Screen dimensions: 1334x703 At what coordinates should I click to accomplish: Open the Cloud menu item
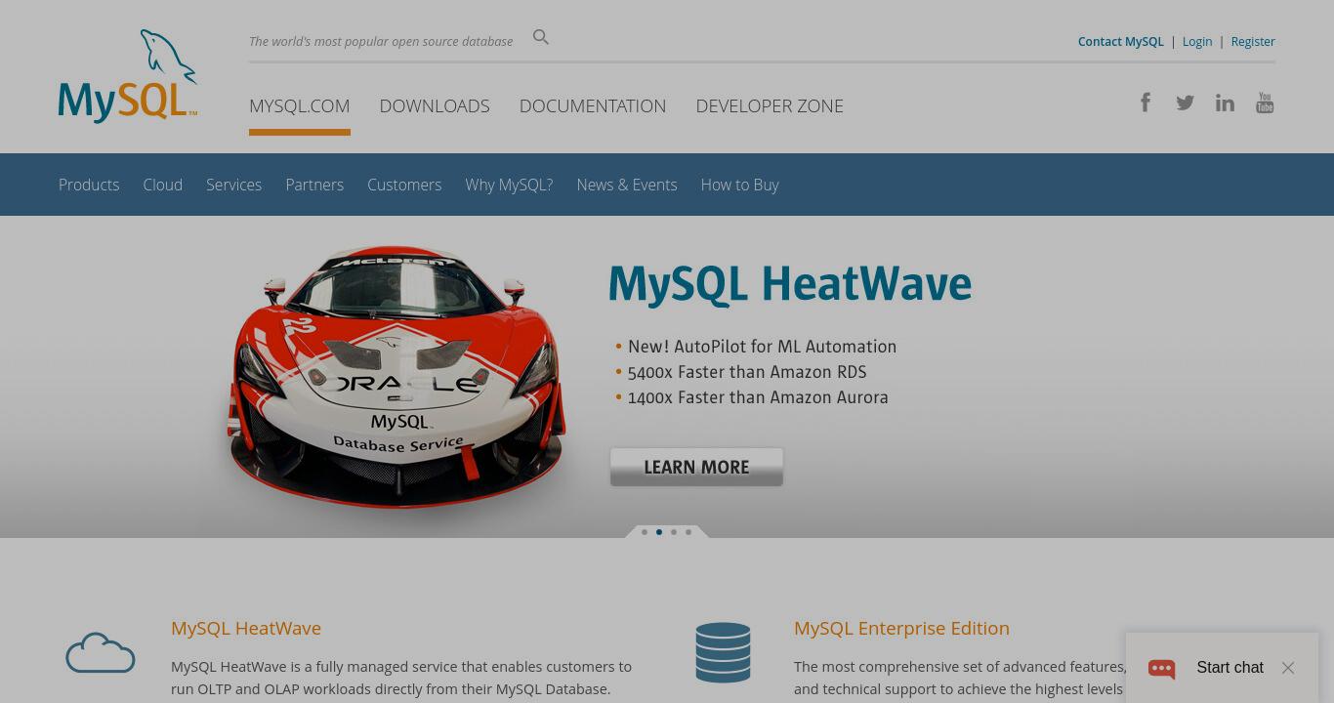(x=163, y=185)
